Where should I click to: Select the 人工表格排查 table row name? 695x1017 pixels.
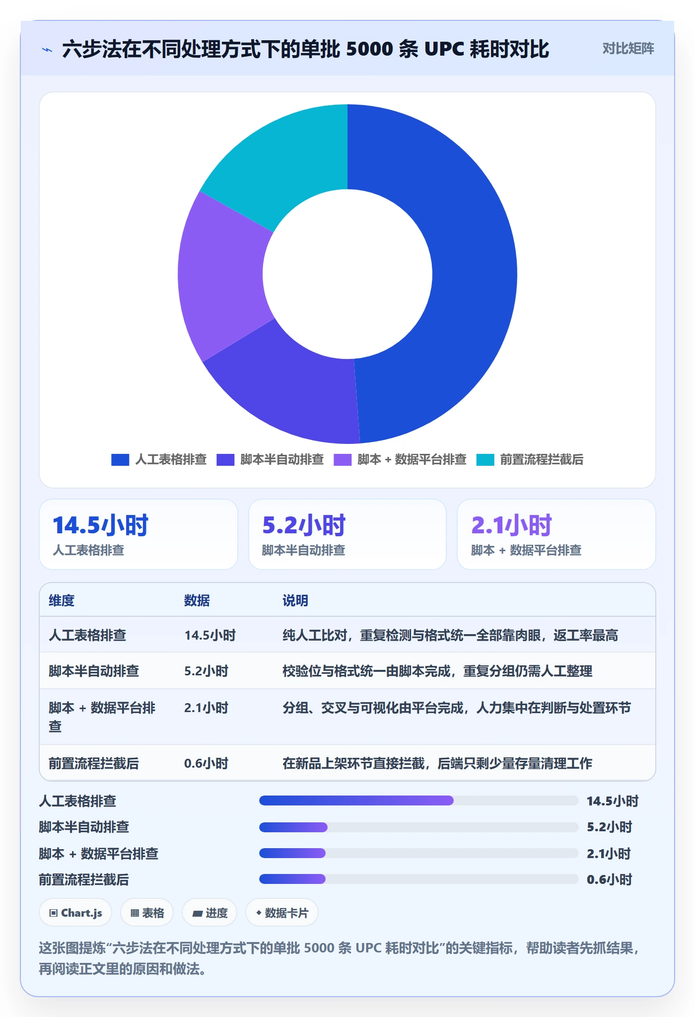(87, 635)
